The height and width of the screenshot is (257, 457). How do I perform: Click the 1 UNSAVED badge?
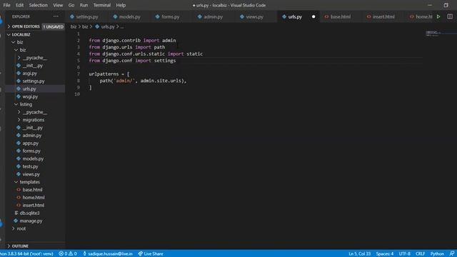(x=54, y=26)
